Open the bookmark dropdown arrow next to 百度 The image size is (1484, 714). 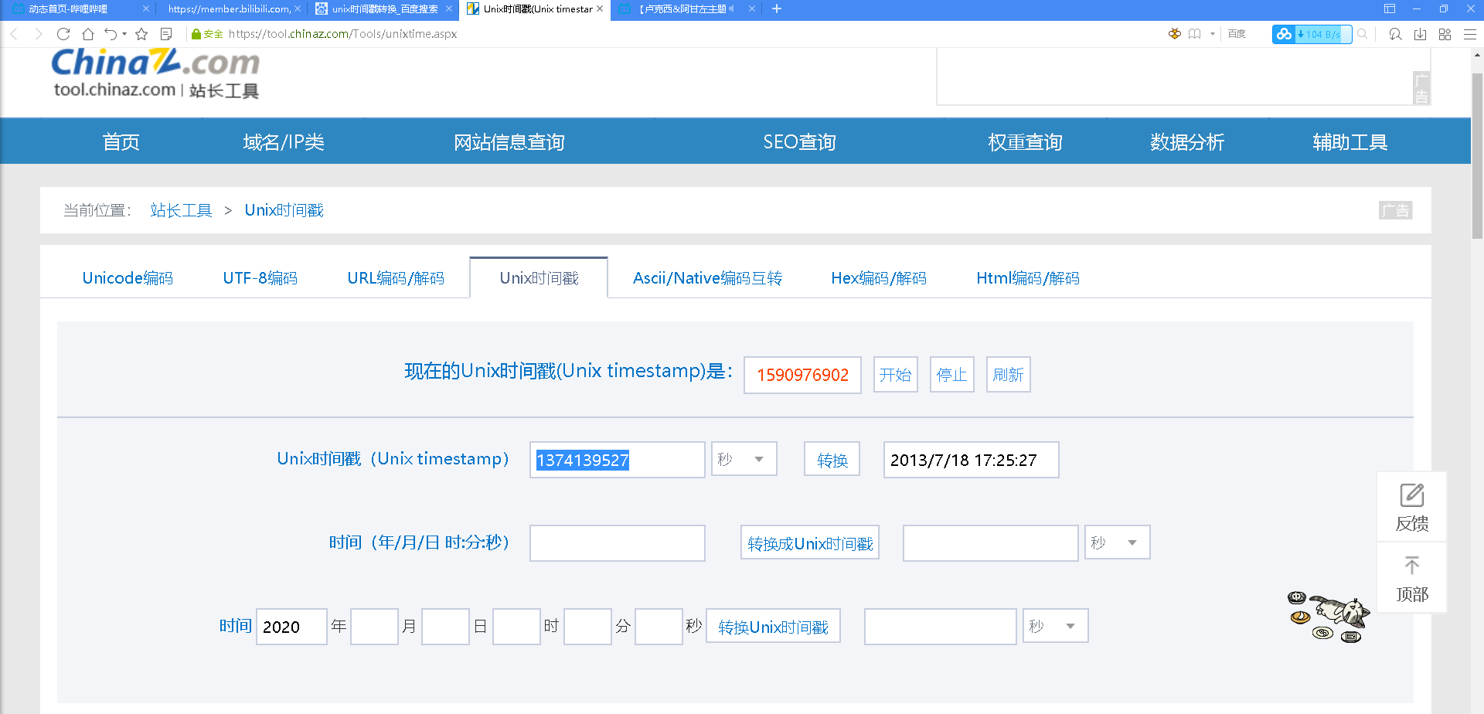[1211, 34]
